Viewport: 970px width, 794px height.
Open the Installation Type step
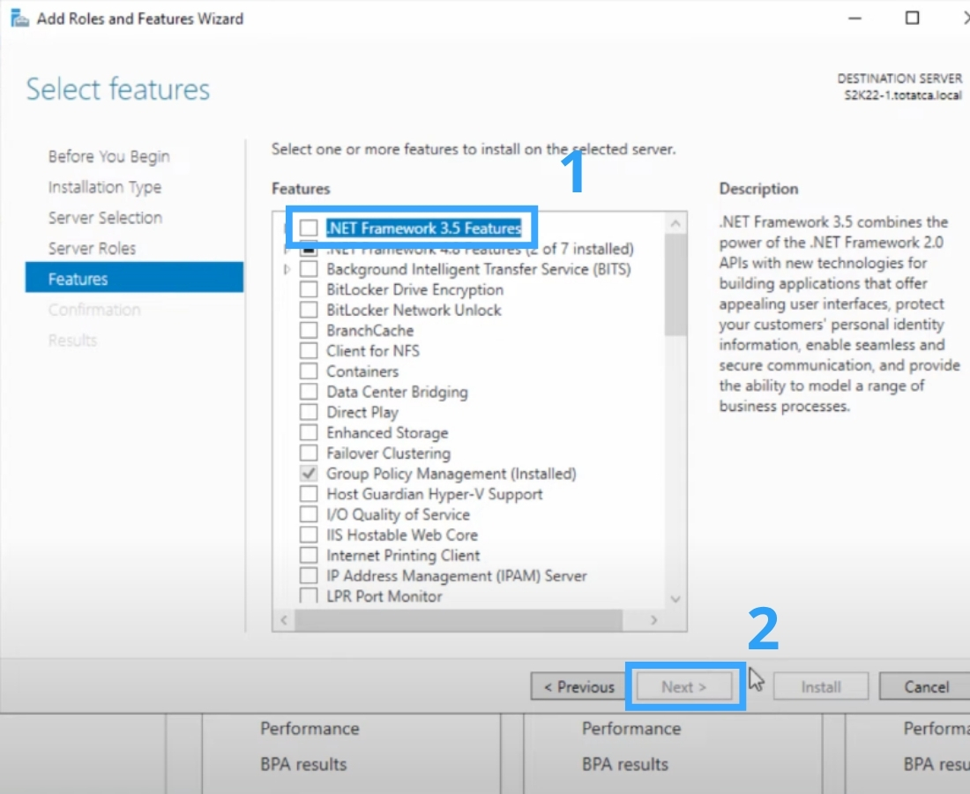(104, 187)
